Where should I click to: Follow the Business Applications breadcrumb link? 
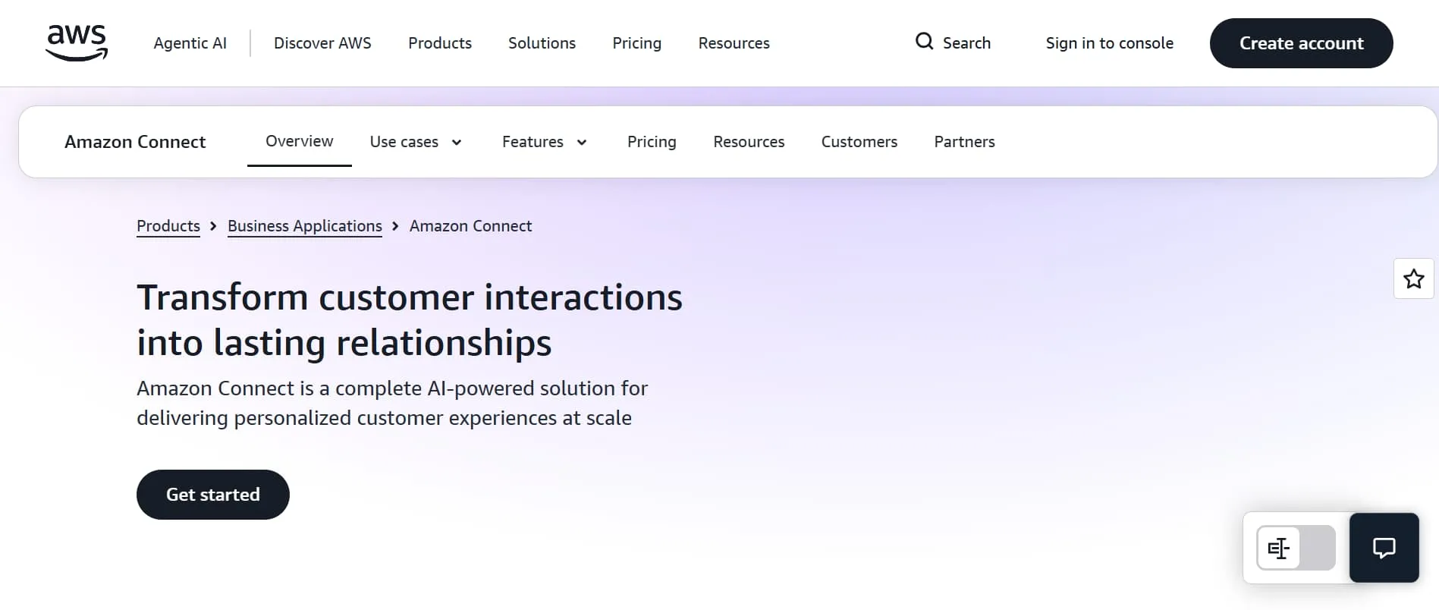[305, 226]
